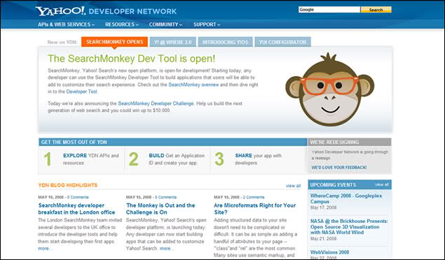Click the green step number 2
Viewport: 445px width, 260px height.
tap(133, 159)
